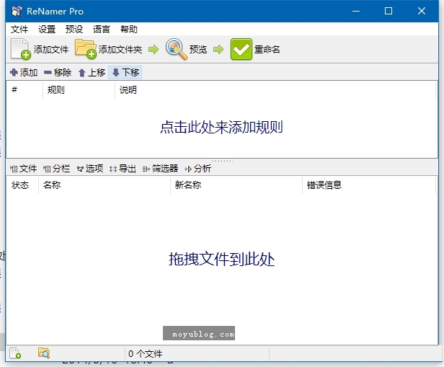Click the 规则 column header

pos(79,90)
